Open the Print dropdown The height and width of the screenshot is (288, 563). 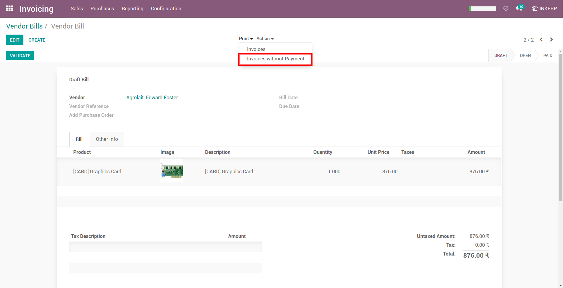pyautogui.click(x=246, y=39)
